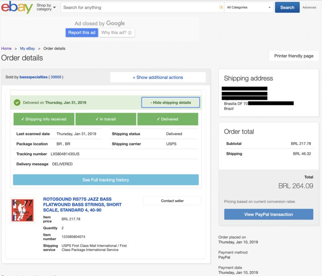This screenshot has width=322, height=276.
Task: Click item number 123385804074
Action: coord(73,237)
